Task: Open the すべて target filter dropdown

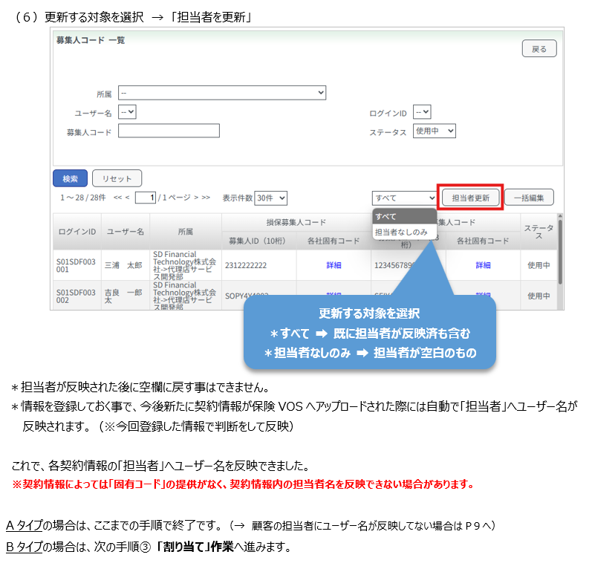Action: pyautogui.click(x=404, y=198)
